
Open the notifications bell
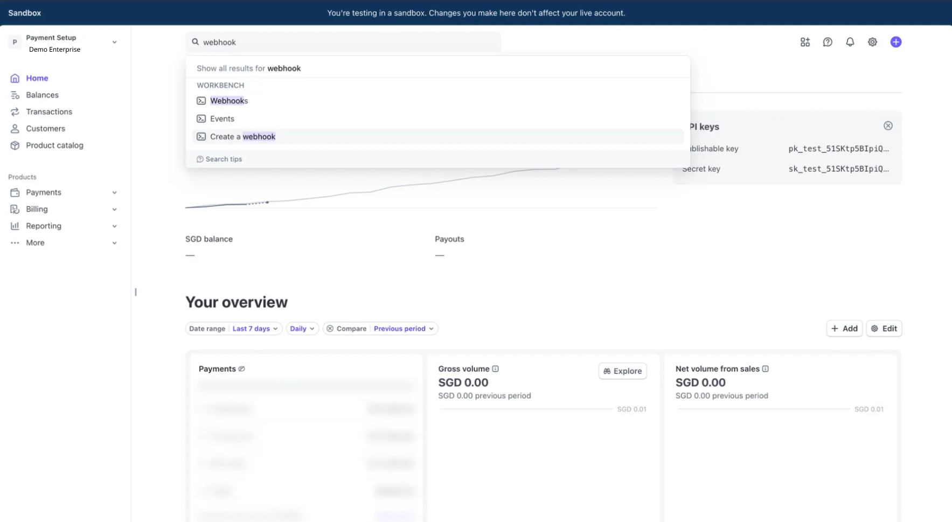coord(850,41)
